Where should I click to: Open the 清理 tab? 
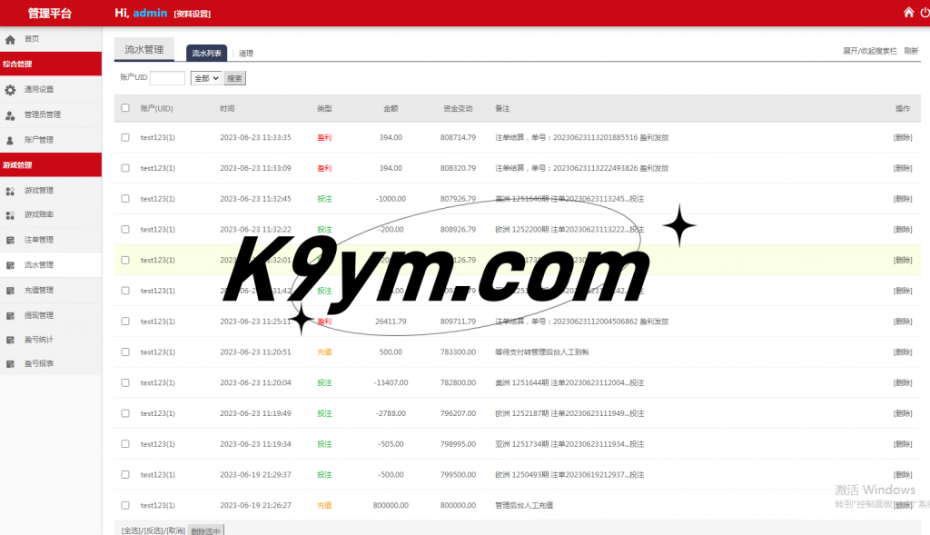point(245,54)
